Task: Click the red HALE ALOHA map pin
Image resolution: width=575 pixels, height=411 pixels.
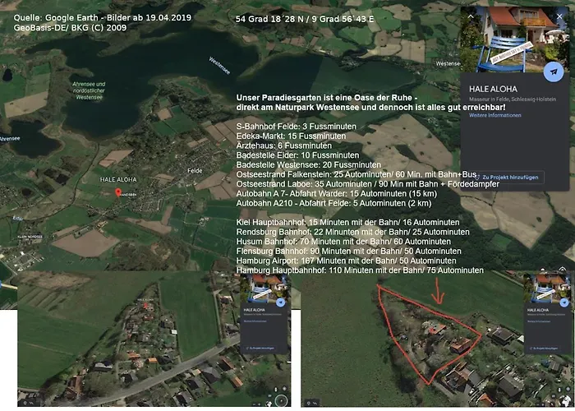Action: (118, 192)
